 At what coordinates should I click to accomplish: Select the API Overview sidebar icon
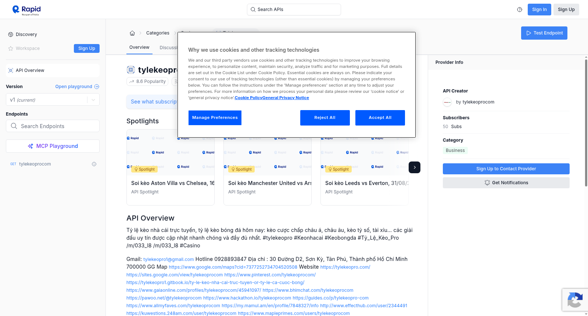click(11, 70)
